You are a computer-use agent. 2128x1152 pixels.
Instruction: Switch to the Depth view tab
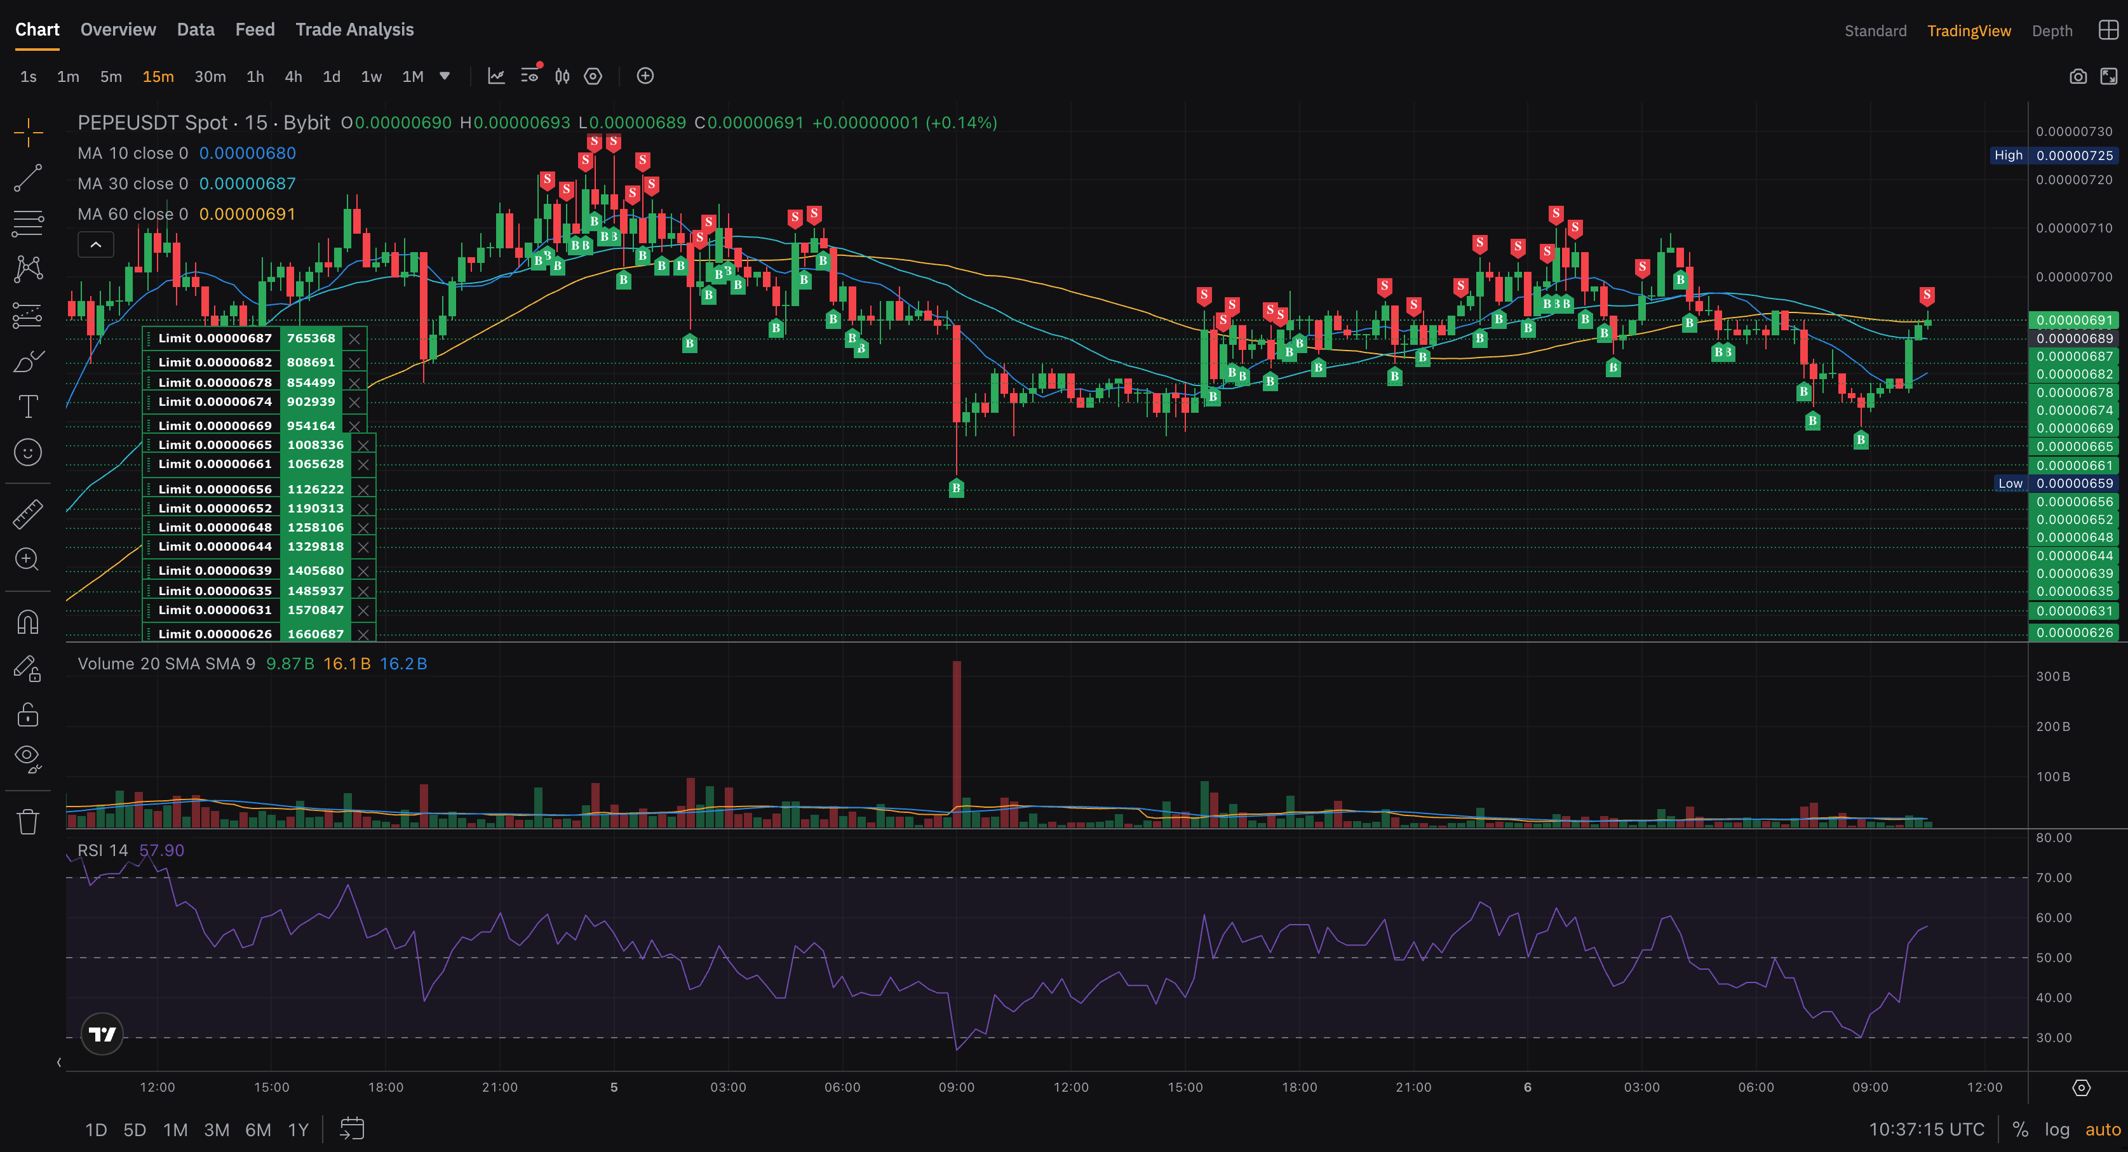click(2051, 30)
